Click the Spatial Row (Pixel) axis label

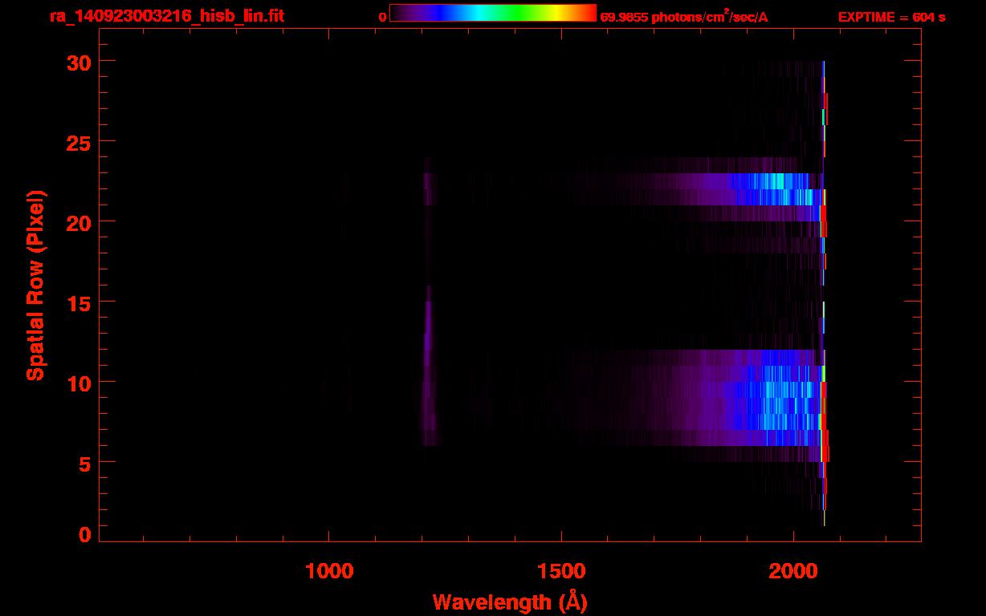point(35,285)
